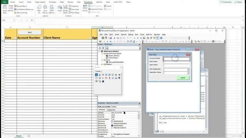This screenshot has width=246, height=138.
Task: Select the CheckBox tool in the Toolbox
Action: click(x=113, y=75)
